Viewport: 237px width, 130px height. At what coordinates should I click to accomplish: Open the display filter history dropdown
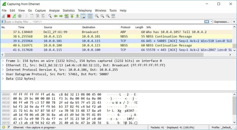tap(211, 22)
